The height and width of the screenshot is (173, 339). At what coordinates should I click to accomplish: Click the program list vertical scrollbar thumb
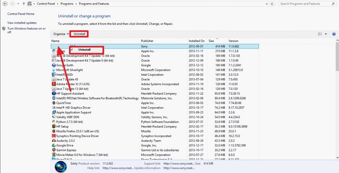[337, 57]
